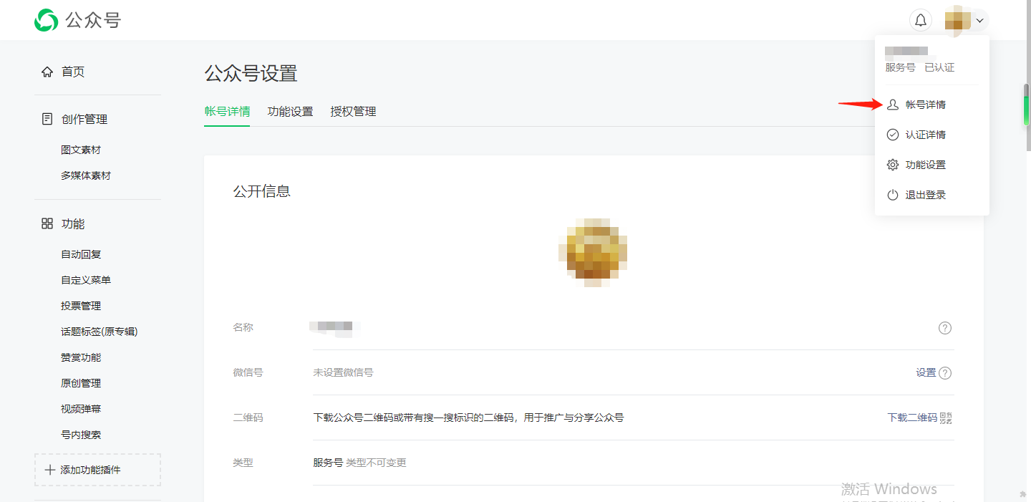
Task: Click the 创作管理 document icon
Action: pyautogui.click(x=47, y=119)
